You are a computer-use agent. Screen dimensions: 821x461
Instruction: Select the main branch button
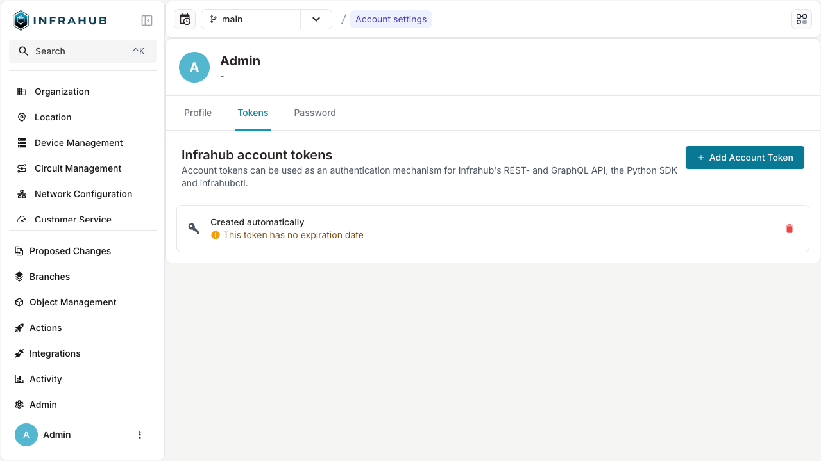tap(251, 19)
